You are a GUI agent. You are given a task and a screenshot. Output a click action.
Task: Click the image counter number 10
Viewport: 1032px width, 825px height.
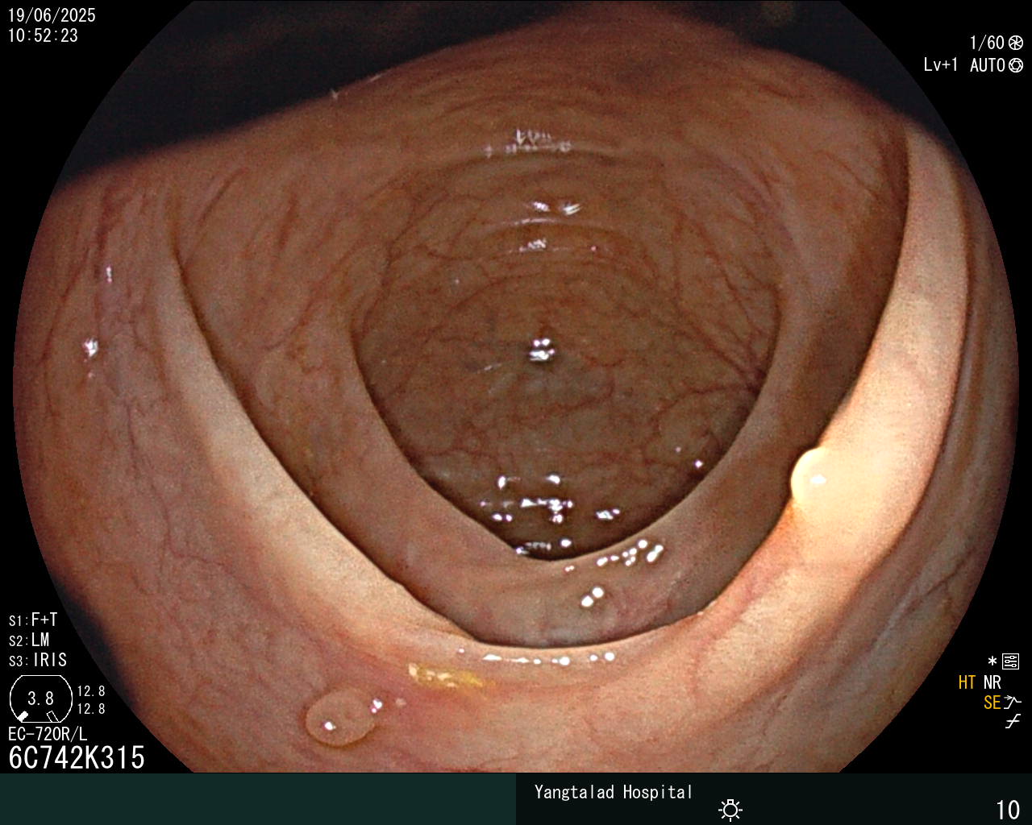(1009, 810)
